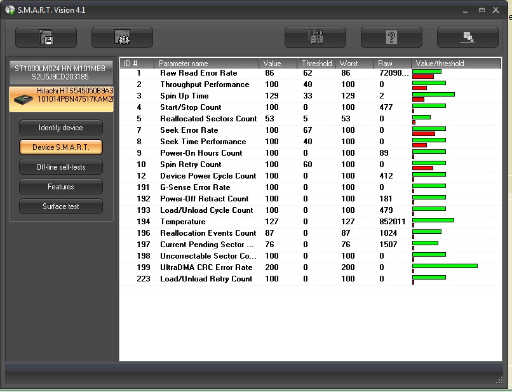Select the Power-Off Retract Count row

click(311, 199)
